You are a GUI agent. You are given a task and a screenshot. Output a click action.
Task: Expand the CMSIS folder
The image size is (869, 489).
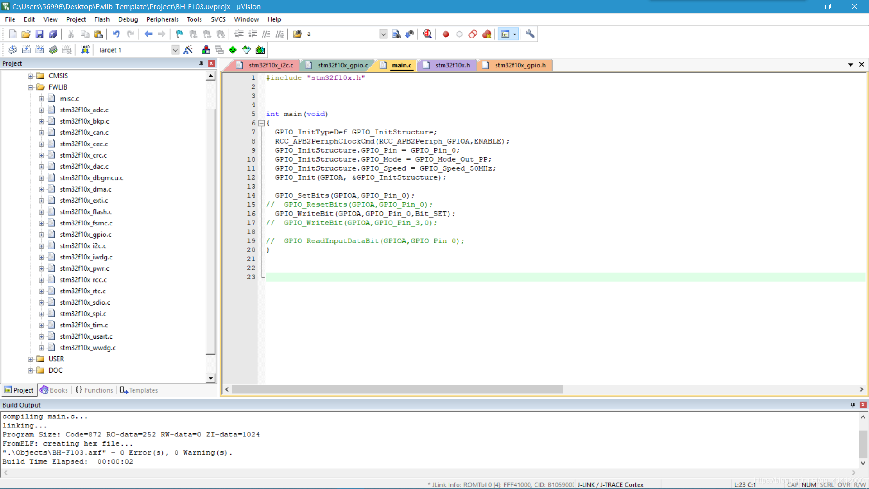point(30,76)
